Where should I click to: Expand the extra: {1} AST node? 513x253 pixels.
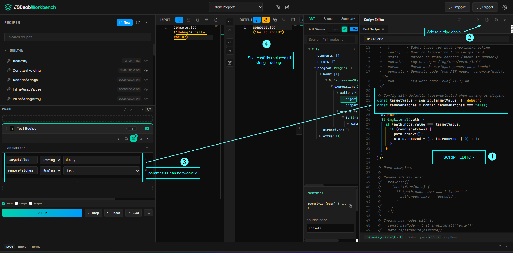click(320, 136)
